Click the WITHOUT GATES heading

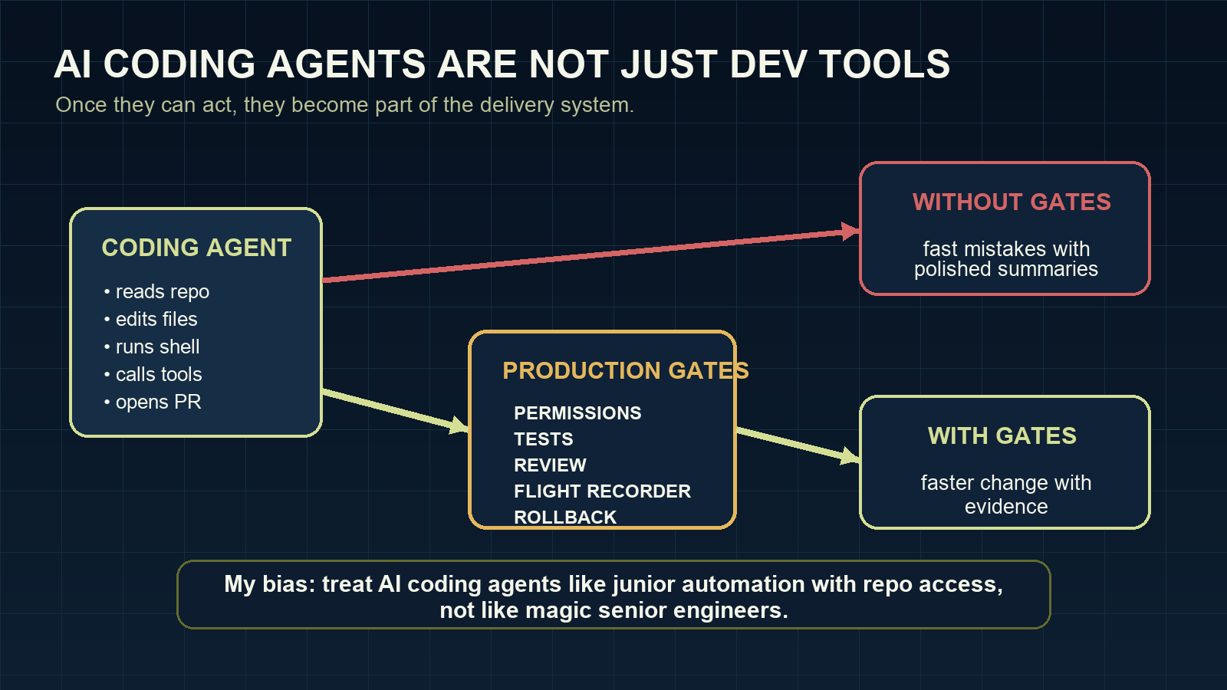(1012, 202)
